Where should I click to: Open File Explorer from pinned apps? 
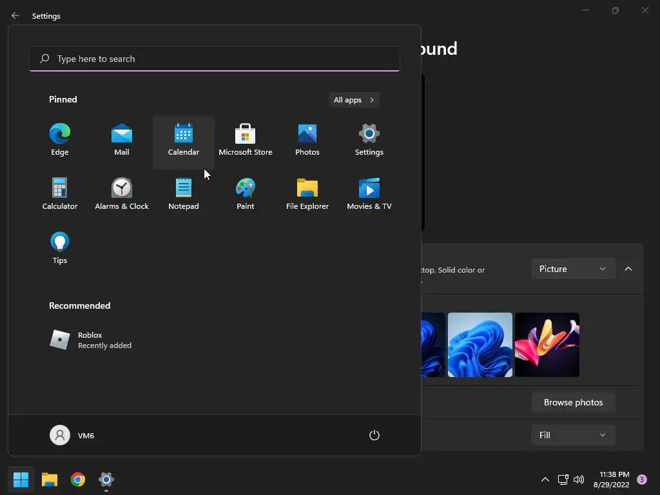coord(307,194)
